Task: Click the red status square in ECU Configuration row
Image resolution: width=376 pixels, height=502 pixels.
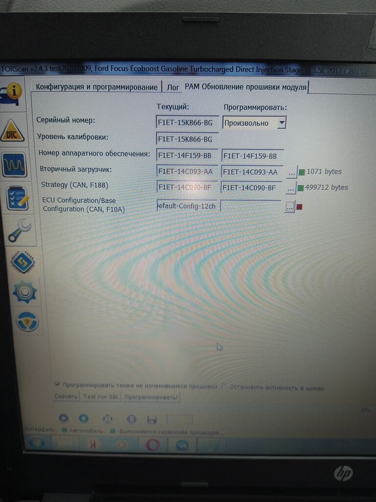Action: click(x=299, y=207)
